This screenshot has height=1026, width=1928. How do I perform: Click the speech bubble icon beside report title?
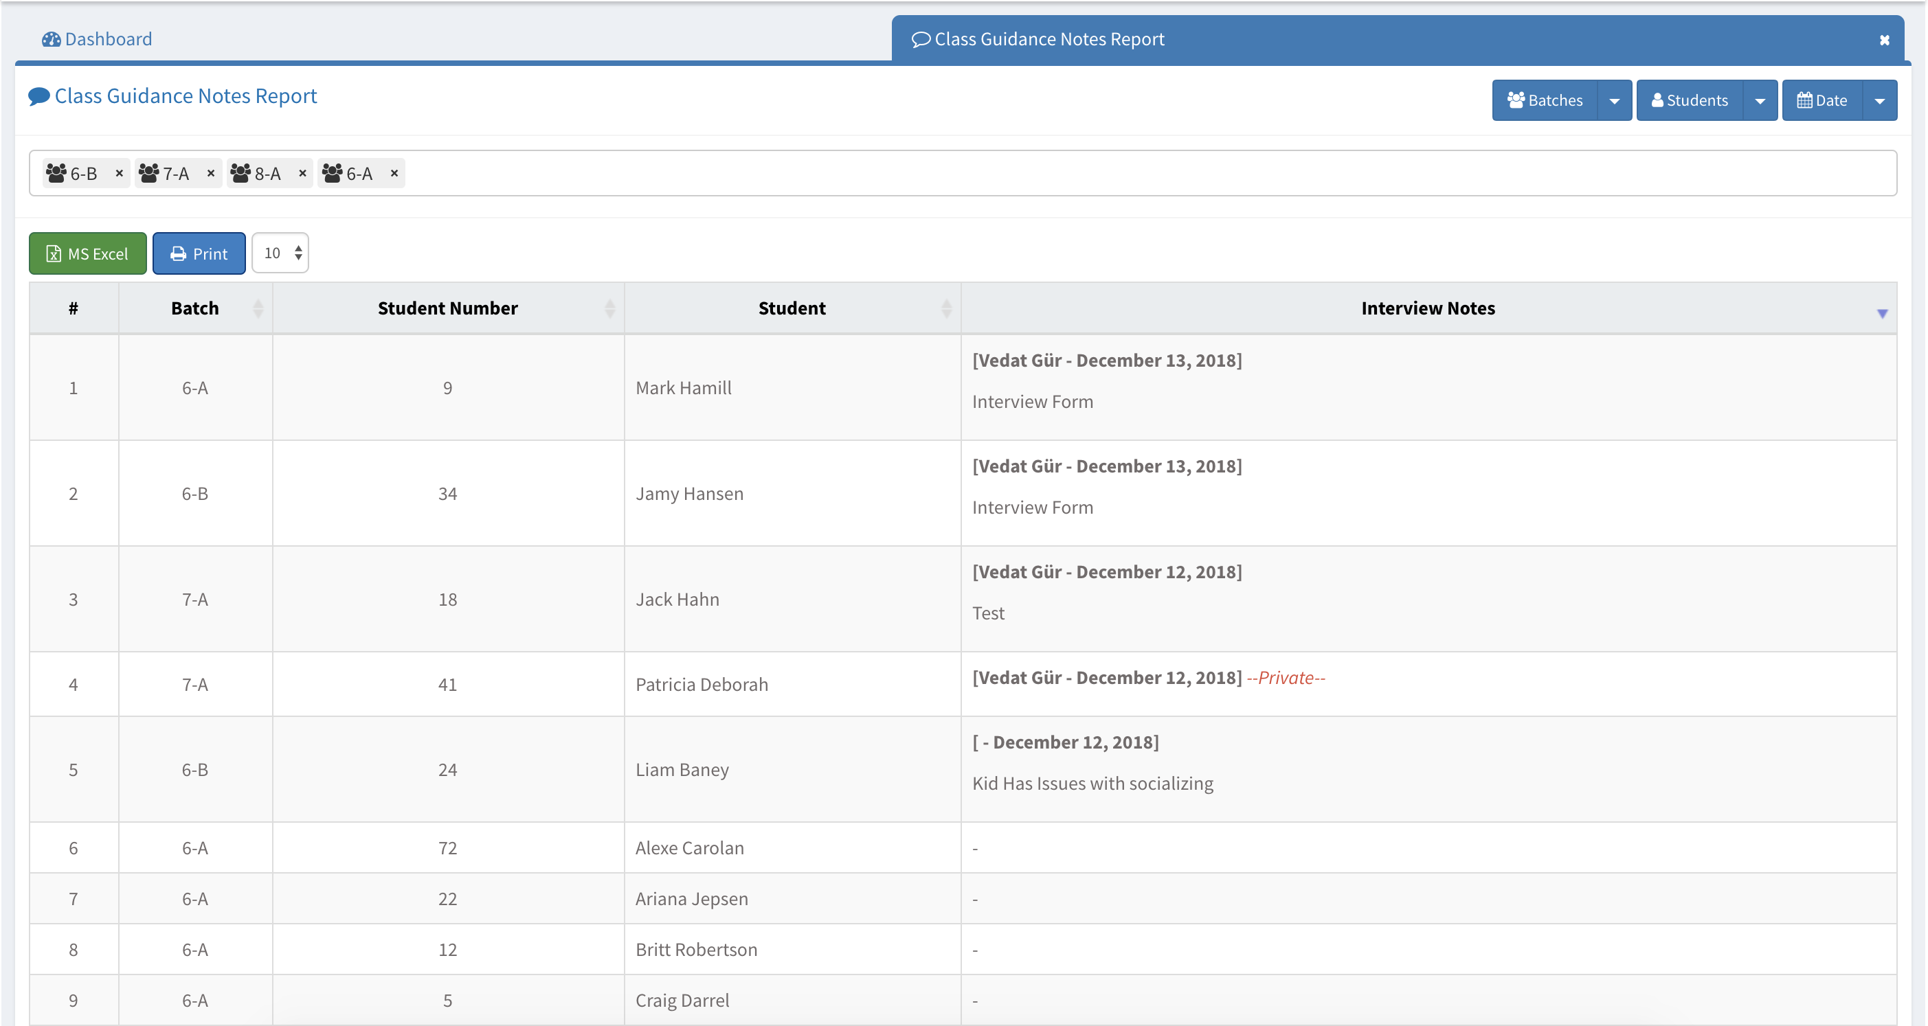pos(39,96)
